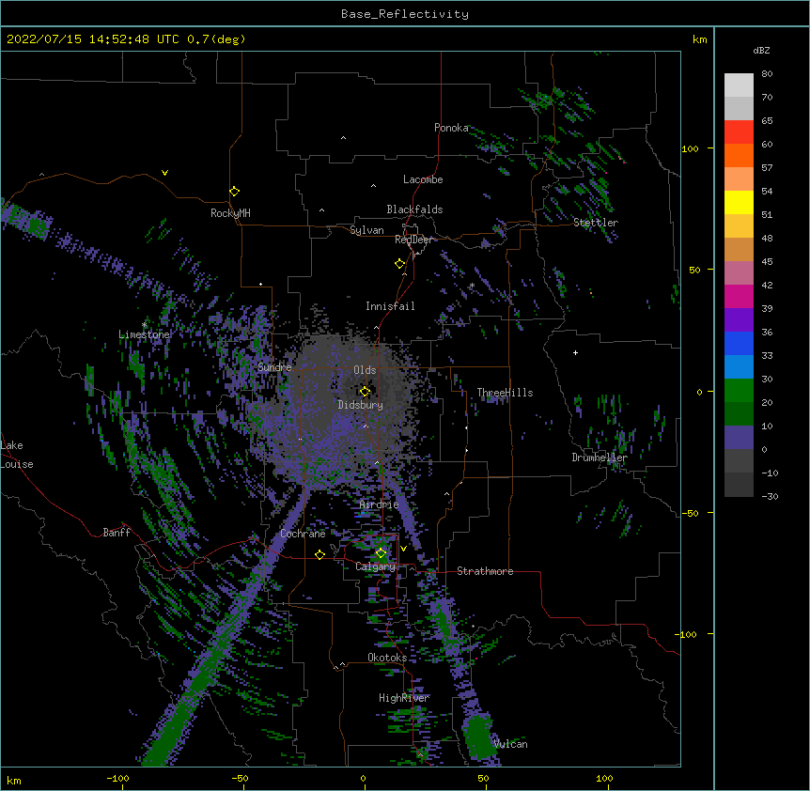Select the Innisfail city label

click(x=390, y=306)
